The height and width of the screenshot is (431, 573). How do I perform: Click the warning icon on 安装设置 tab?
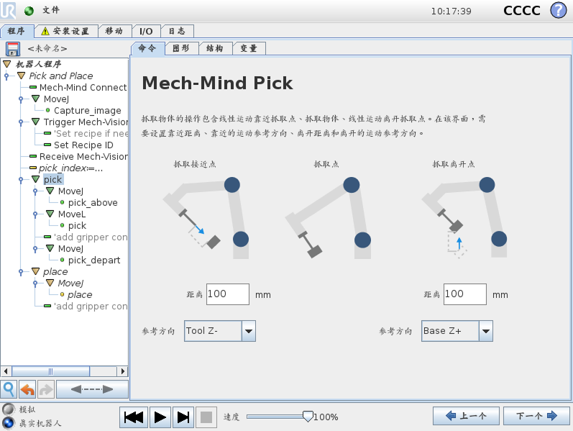[x=45, y=31]
